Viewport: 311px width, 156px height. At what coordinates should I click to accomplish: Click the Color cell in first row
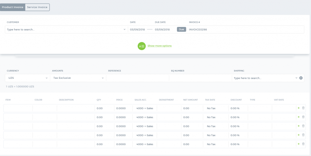click(x=45, y=108)
